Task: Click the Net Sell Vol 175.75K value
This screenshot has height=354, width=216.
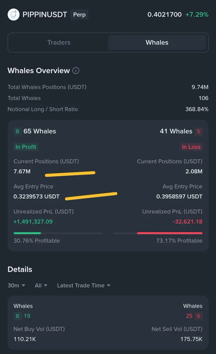Action: pyautogui.click(x=191, y=339)
